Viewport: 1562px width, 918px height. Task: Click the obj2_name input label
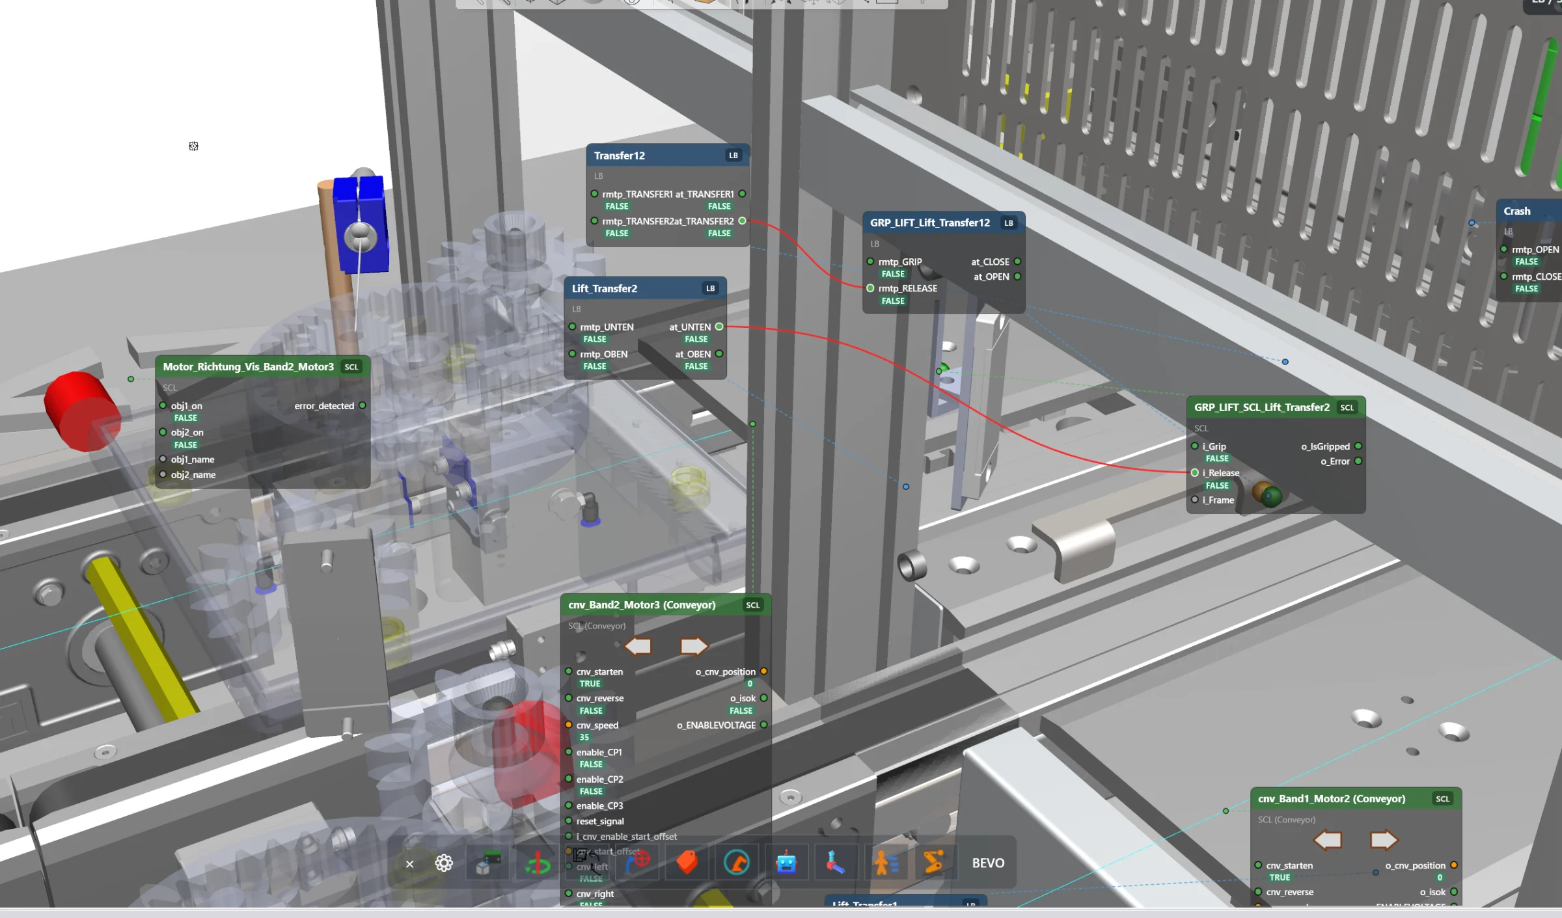(193, 475)
